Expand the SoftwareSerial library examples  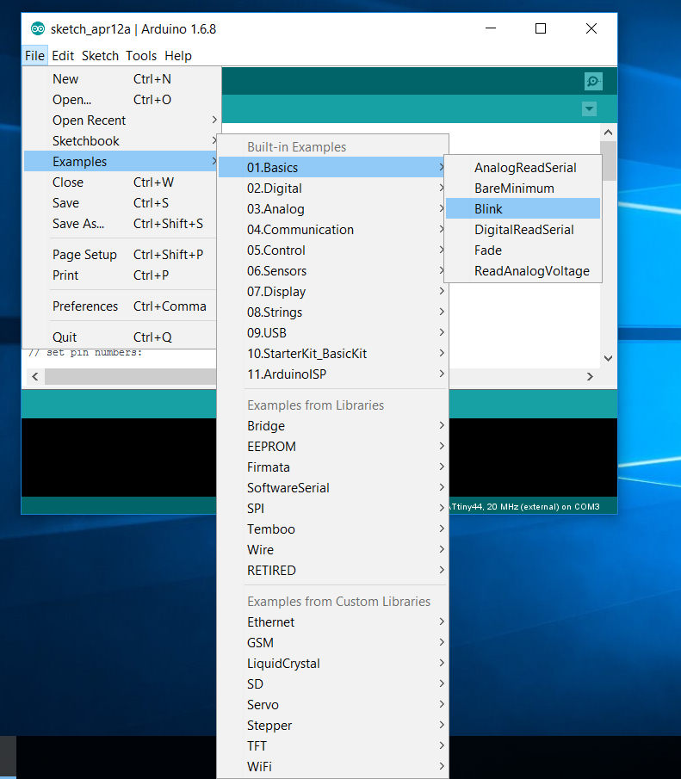(x=332, y=488)
